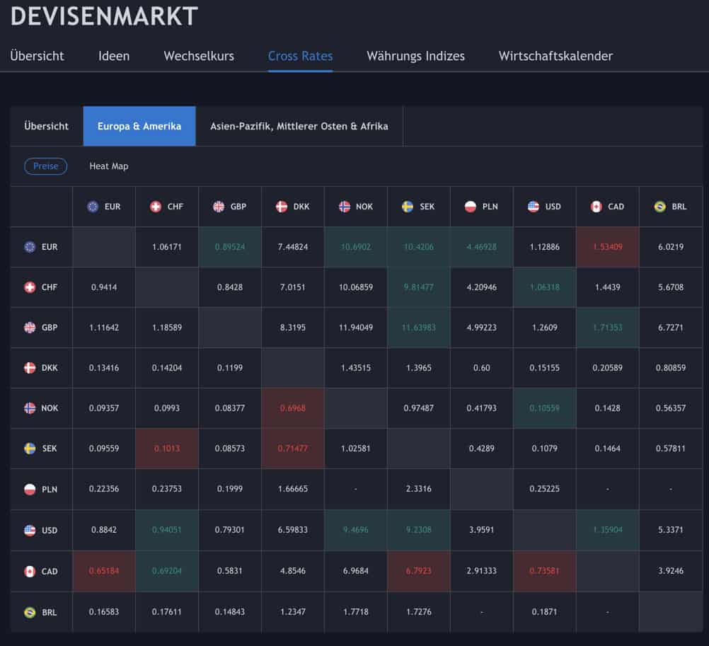Click the PLN Polish flag icon in the header
Screen dimensions: 709x646
pos(469,206)
